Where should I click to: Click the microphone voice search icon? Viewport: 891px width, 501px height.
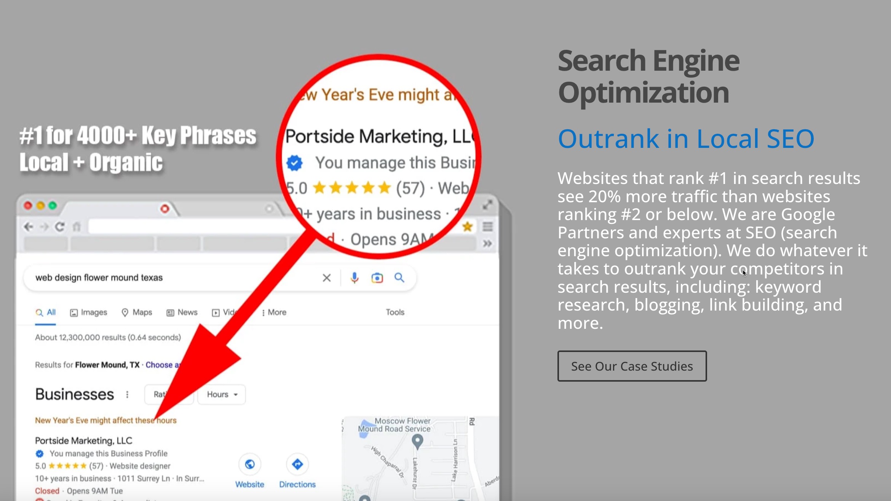354,277
